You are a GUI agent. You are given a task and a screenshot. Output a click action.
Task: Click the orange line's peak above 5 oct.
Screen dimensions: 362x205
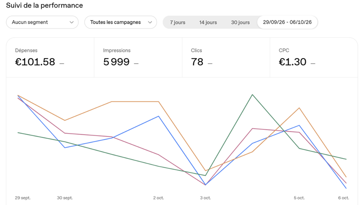[299, 108]
